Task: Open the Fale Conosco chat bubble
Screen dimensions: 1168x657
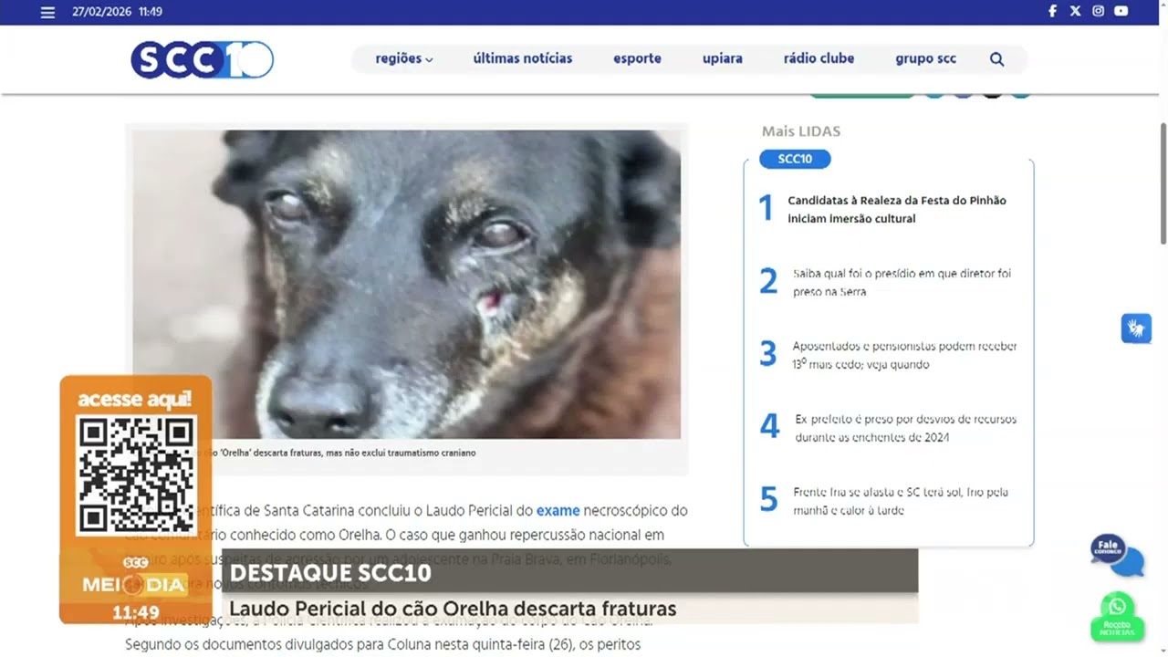Action: [1116, 555]
